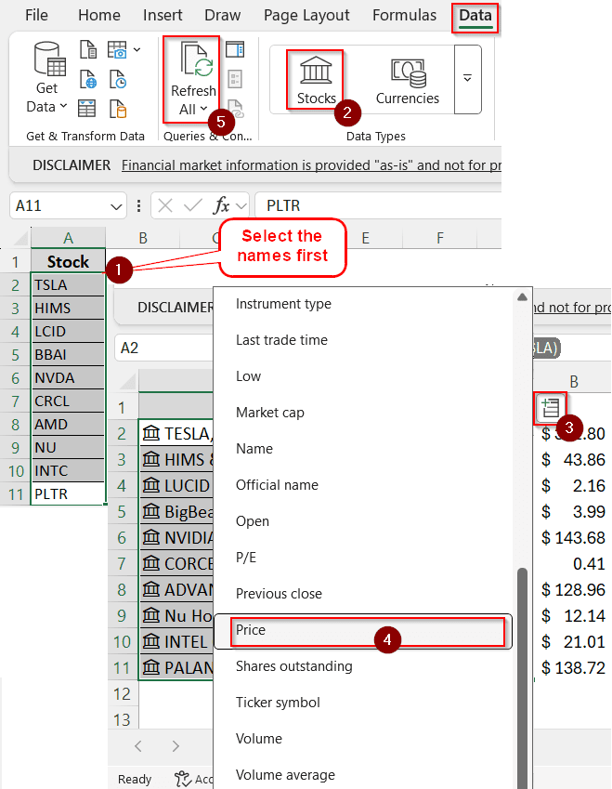Expand the Data Types gallery arrow

(x=468, y=79)
